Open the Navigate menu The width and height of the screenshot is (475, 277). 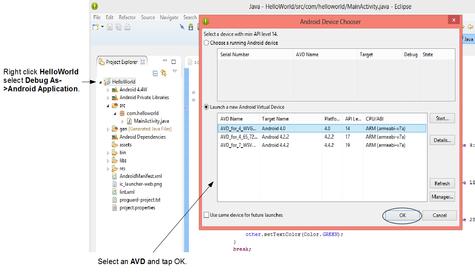tap(169, 17)
